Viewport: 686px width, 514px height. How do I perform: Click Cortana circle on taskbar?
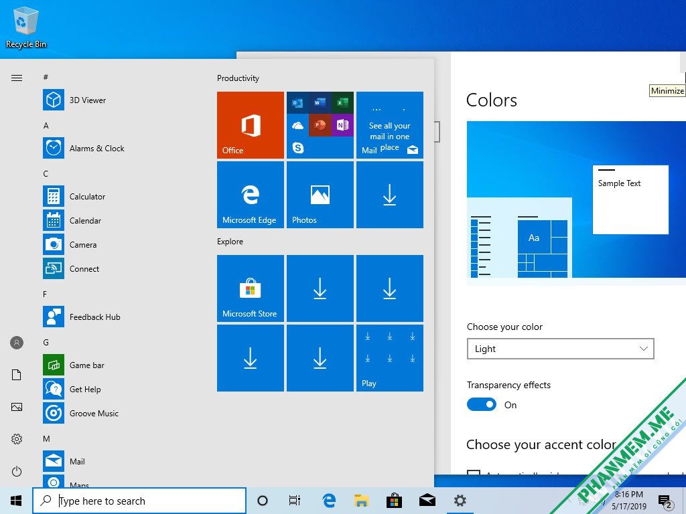pyautogui.click(x=263, y=501)
